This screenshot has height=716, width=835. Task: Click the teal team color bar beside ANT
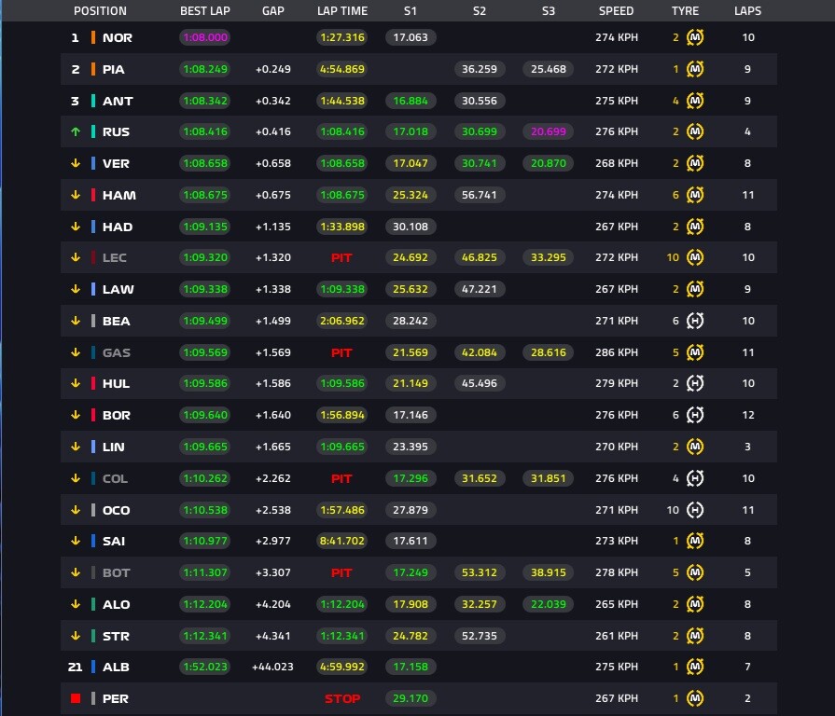click(93, 101)
